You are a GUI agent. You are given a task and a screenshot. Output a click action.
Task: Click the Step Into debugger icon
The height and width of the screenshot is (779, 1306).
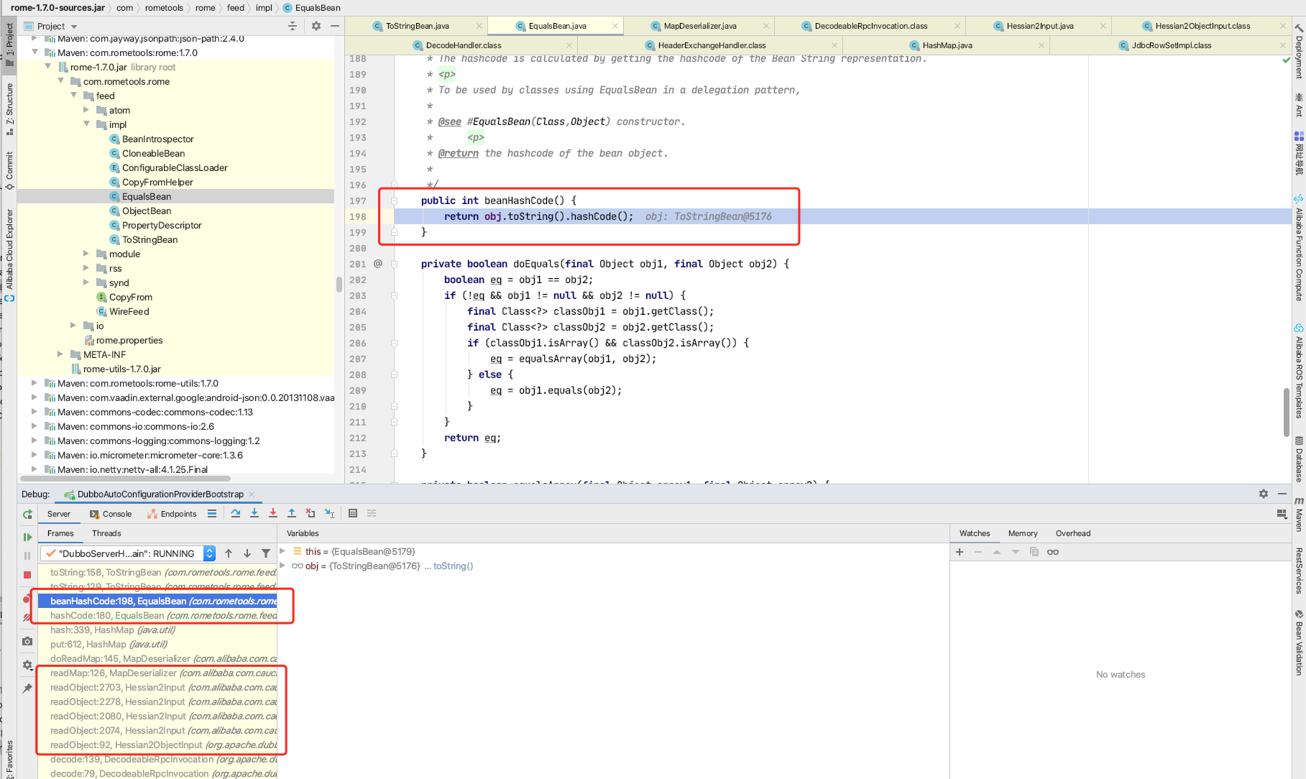tap(254, 513)
